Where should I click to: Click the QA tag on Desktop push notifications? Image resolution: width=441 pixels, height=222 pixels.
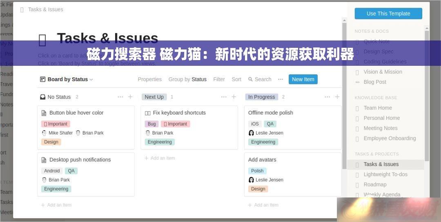71,171
